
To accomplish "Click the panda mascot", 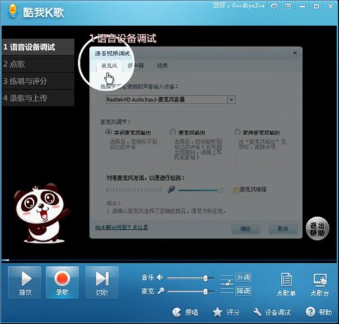I will [41, 213].
